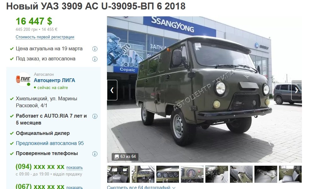This screenshot has width=313, height=189.
Task: Show the (067) phone number
Action: pos(75,187)
